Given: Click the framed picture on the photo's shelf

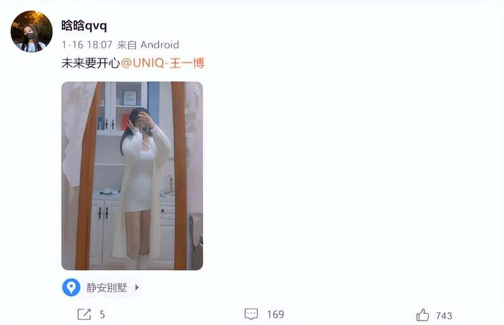Looking at the screenshot, I should point(130,98).
